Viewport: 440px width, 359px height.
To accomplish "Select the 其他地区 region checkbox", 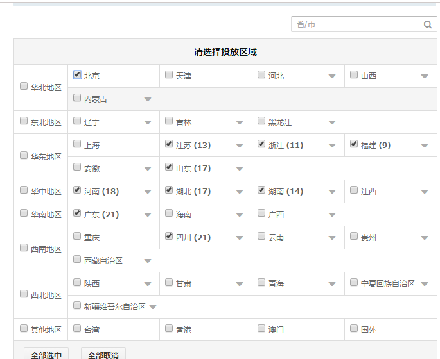I will click(x=24, y=328).
